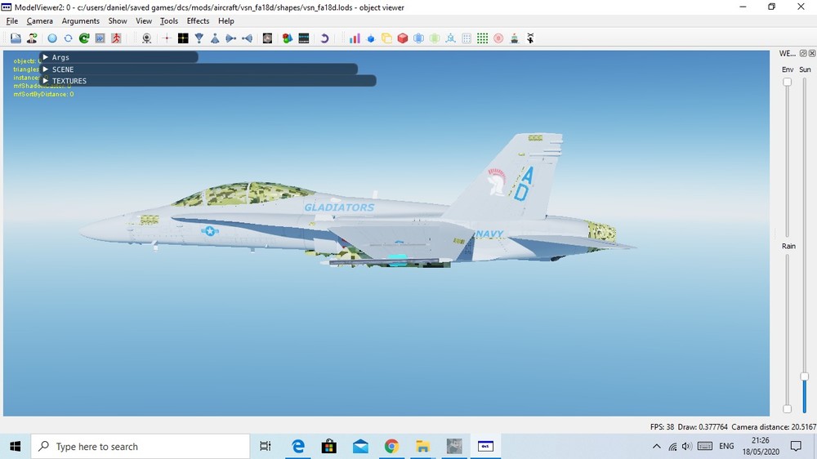Click the weather panel float button
This screenshot has width=817, height=459.
[x=802, y=53]
